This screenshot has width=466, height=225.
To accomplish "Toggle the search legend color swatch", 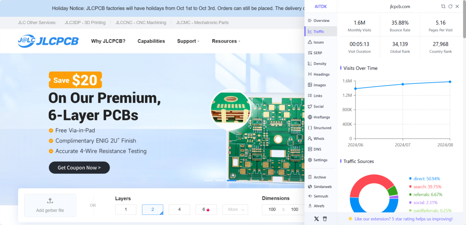I will [410, 187].
